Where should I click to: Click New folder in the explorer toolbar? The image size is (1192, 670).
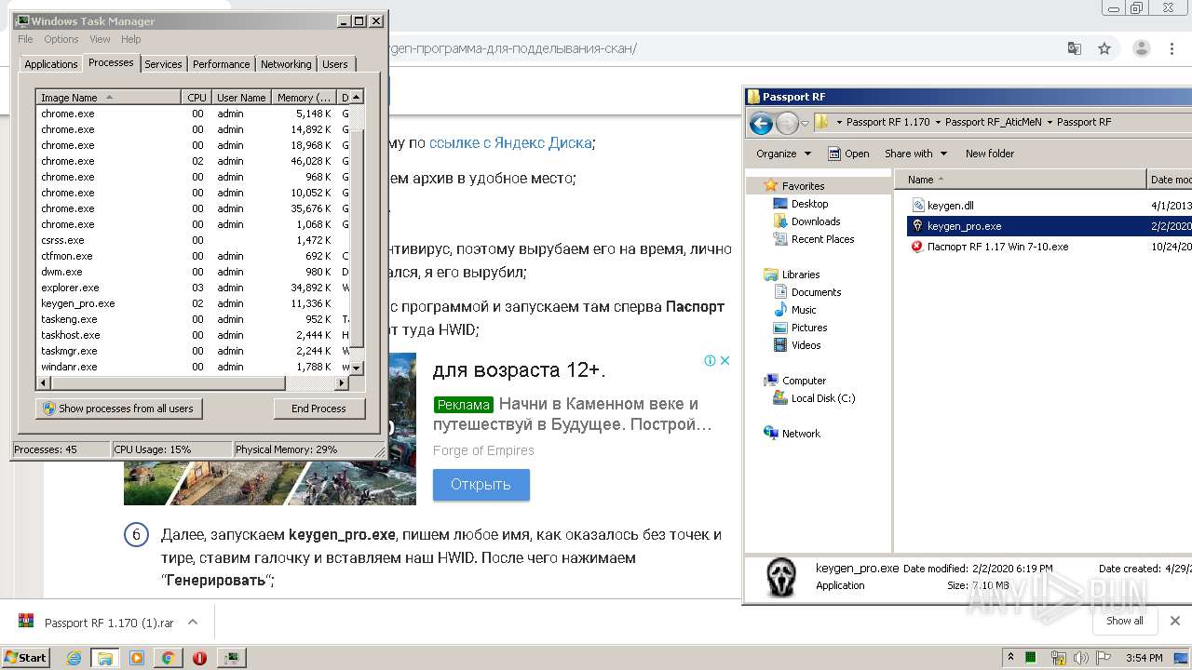(x=990, y=154)
